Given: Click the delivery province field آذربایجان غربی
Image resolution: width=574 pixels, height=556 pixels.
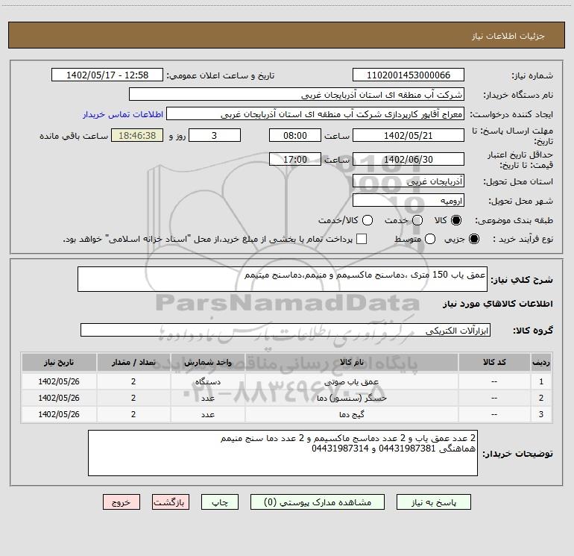Looking at the screenshot, I should tap(409, 181).
